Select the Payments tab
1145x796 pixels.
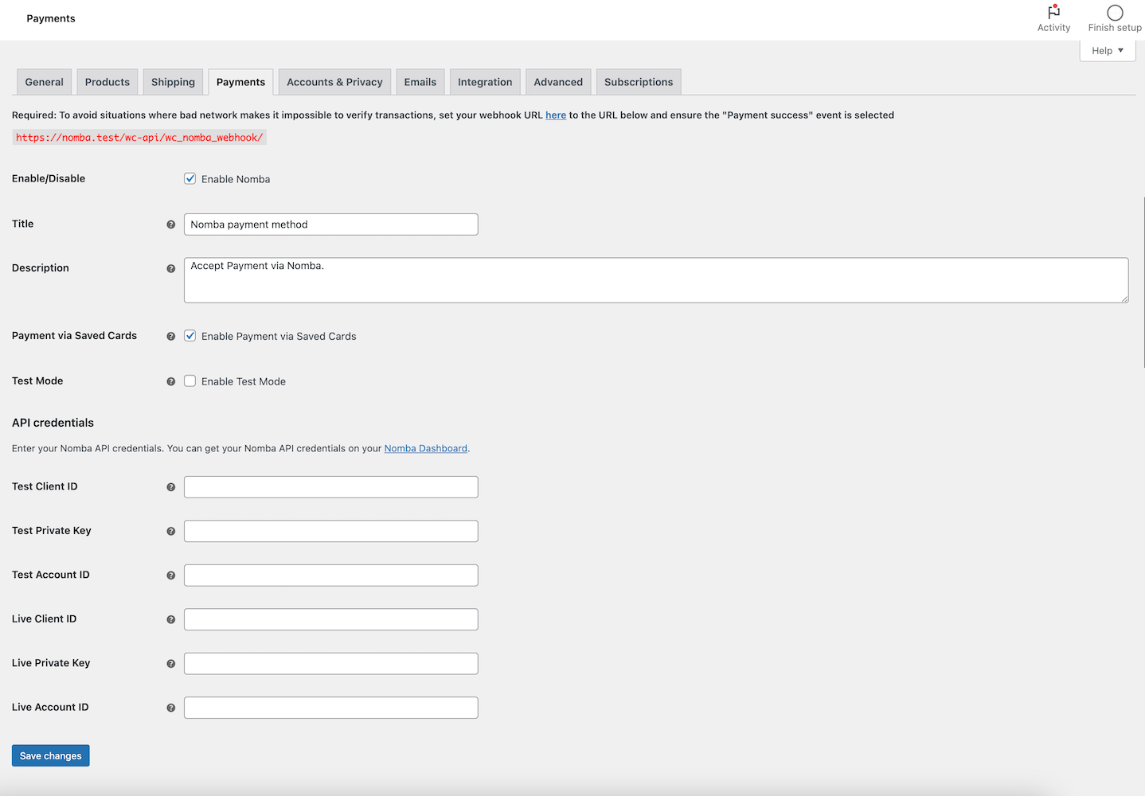click(240, 82)
